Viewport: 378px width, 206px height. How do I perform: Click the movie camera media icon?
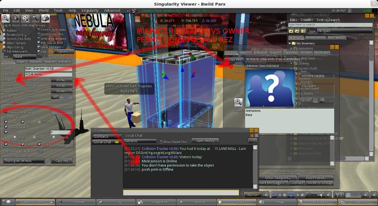tap(291, 195)
